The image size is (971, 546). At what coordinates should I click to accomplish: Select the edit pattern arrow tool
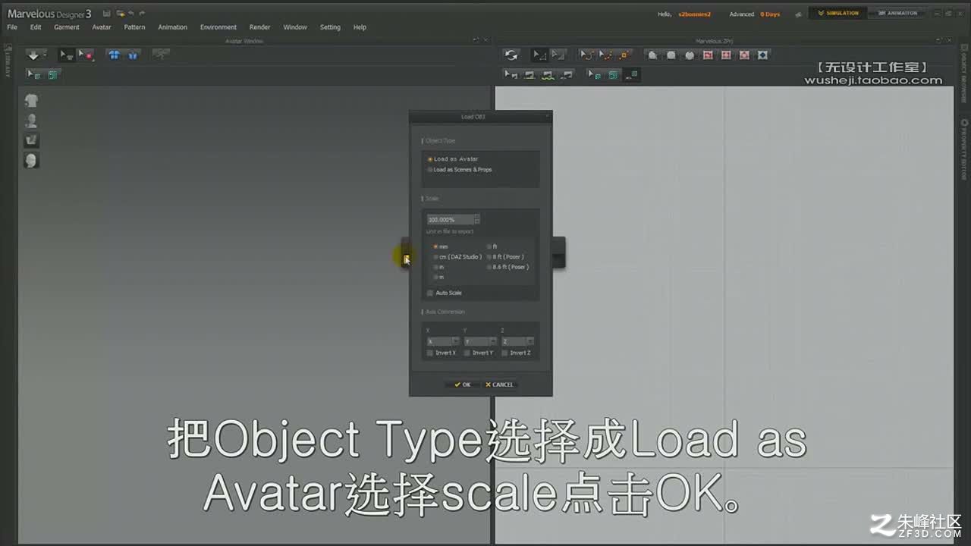(x=539, y=55)
